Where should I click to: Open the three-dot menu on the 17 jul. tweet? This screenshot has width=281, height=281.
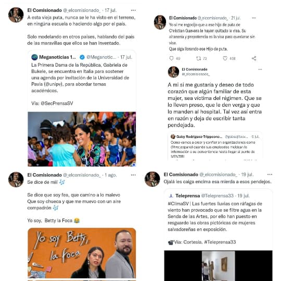tap(133, 10)
